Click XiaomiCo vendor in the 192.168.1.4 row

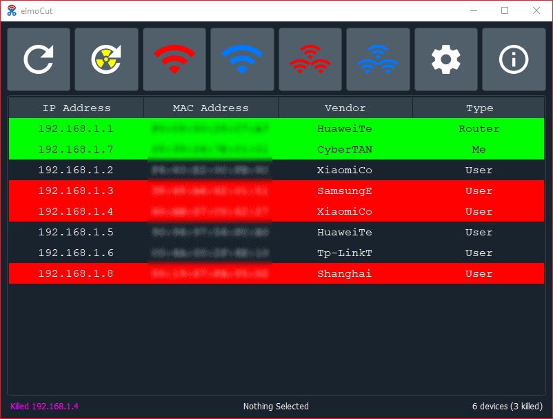(345, 211)
